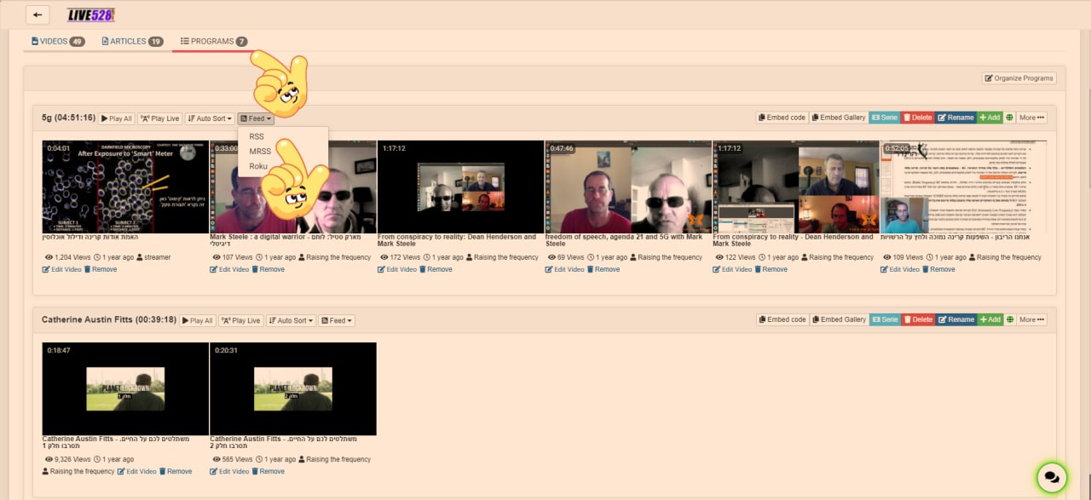Open the Auto Sort dropdown for 5g
This screenshot has width=1091, height=500.
tap(210, 118)
